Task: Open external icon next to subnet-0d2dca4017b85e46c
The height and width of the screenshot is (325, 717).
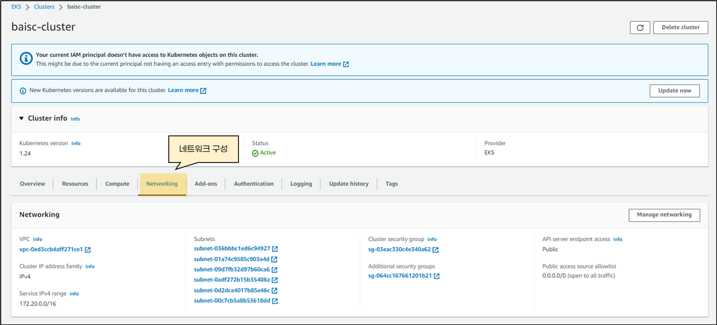Action: [275, 290]
